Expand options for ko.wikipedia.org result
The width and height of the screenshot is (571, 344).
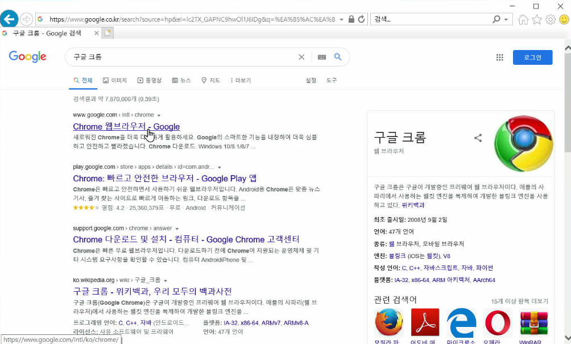[x=165, y=281]
